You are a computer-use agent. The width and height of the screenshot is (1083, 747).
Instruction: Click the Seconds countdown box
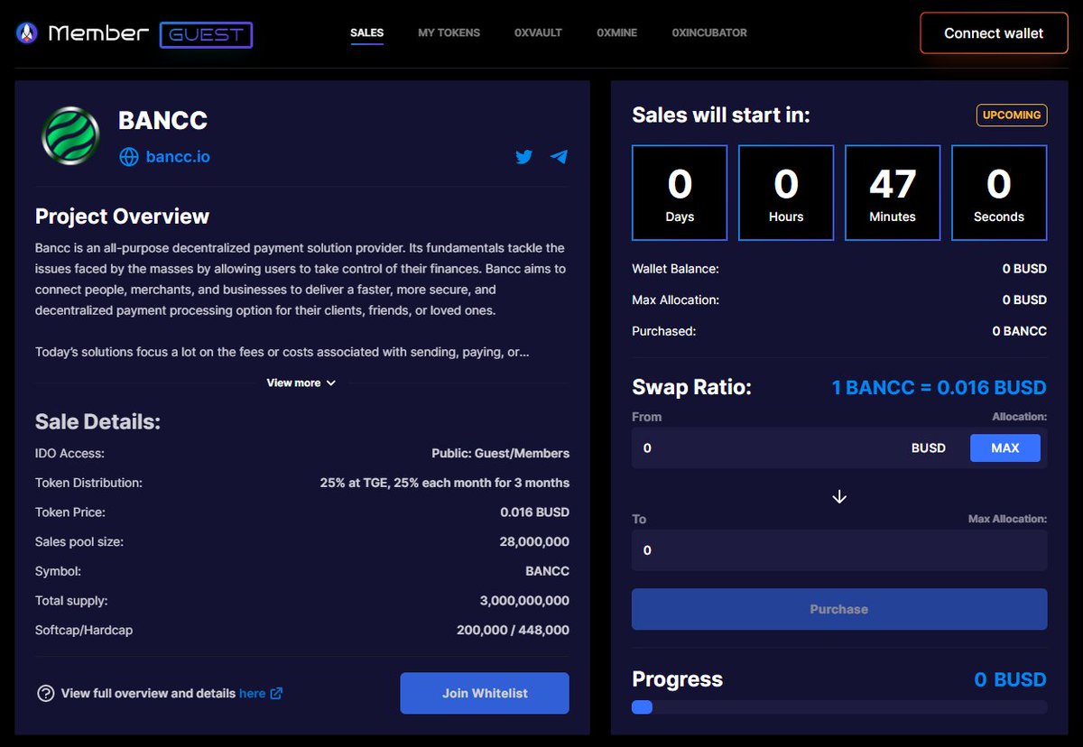(x=999, y=193)
